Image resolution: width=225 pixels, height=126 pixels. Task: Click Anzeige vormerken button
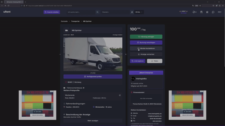146,54
